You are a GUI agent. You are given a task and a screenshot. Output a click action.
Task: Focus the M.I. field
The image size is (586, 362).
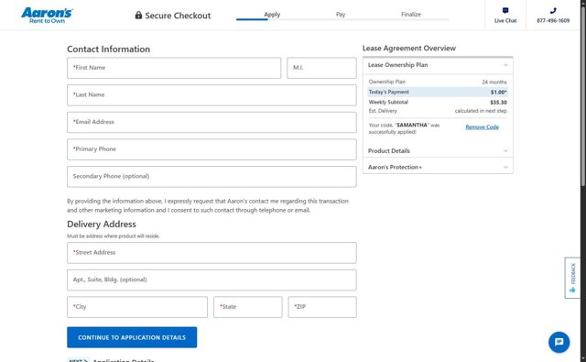click(321, 68)
